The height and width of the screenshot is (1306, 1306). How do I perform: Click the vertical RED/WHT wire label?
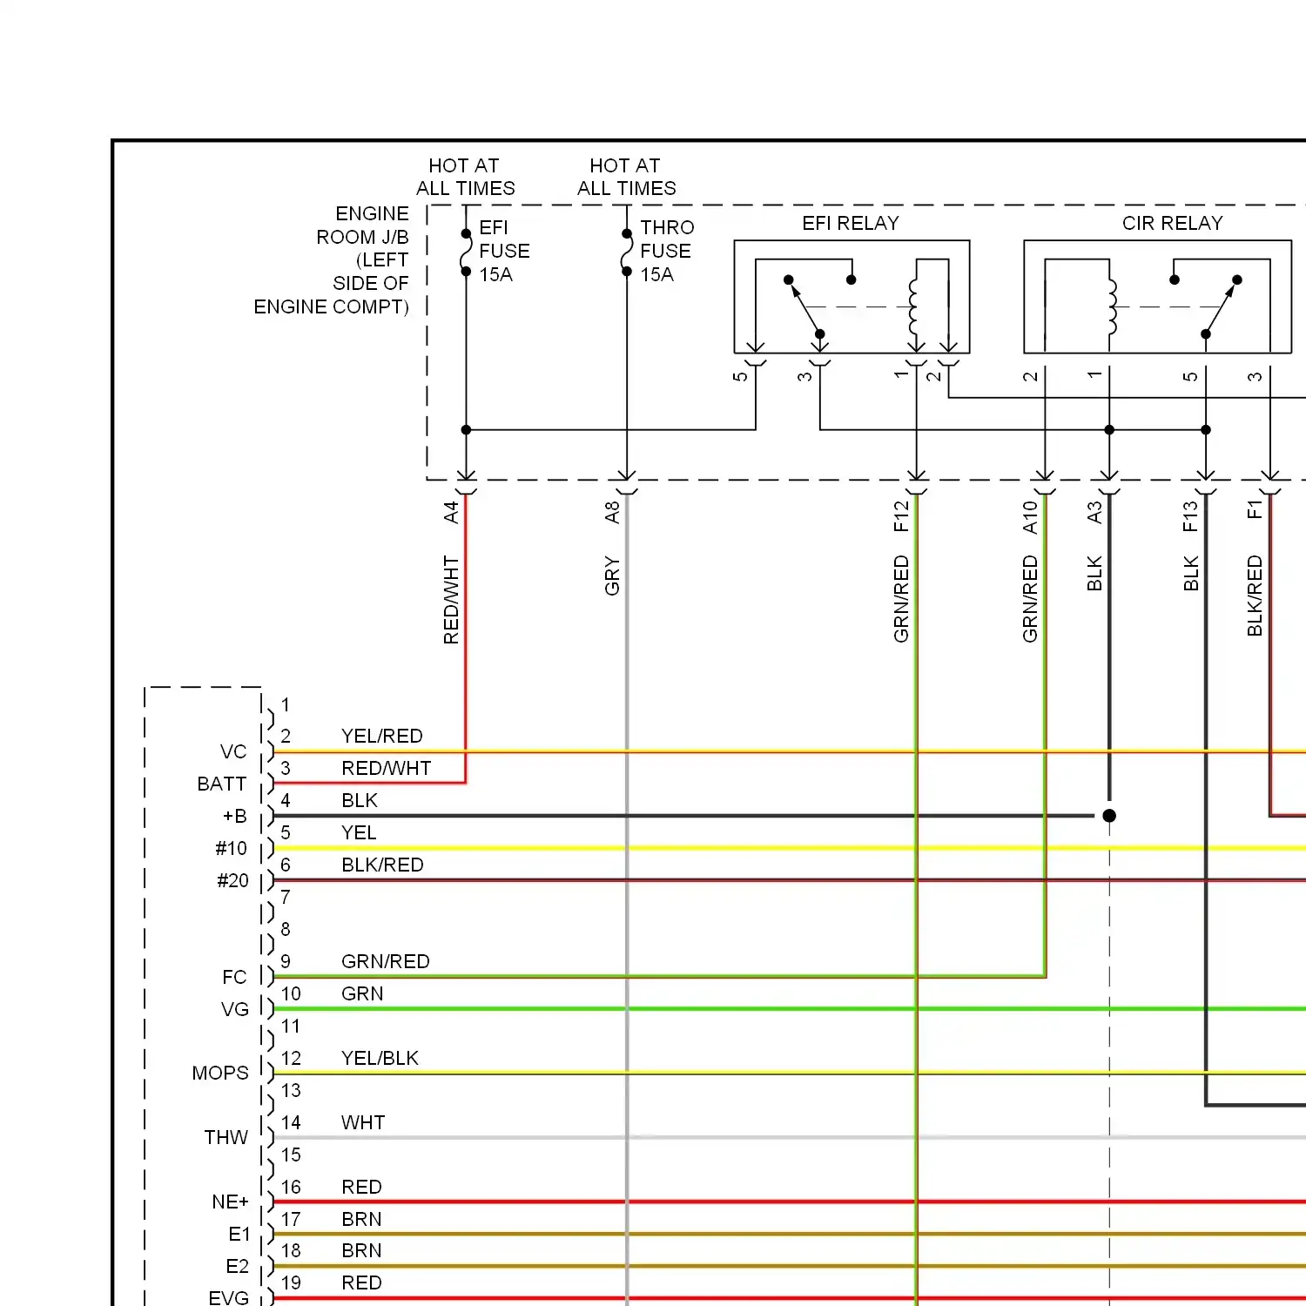(x=451, y=600)
